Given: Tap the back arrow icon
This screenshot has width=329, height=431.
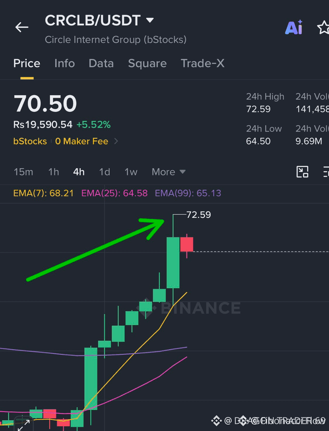Looking at the screenshot, I should point(22,27).
